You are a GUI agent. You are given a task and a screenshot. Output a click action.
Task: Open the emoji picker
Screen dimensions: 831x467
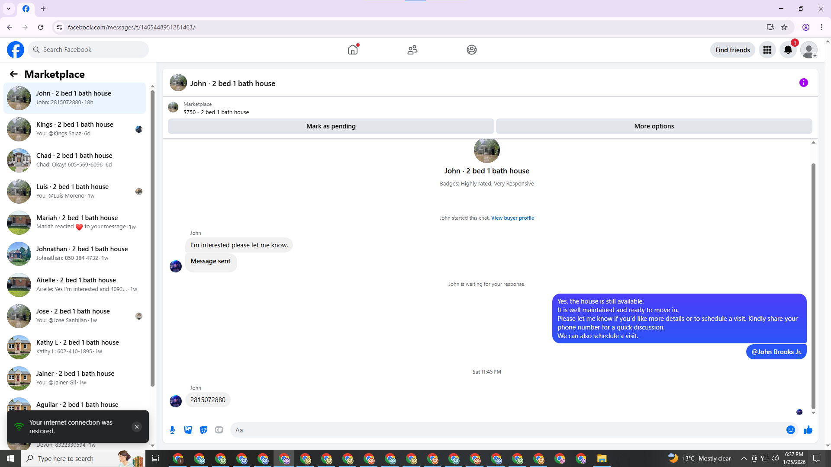click(791, 430)
